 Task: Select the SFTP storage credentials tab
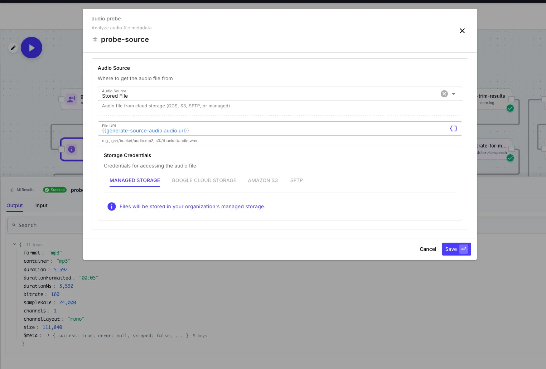(296, 180)
